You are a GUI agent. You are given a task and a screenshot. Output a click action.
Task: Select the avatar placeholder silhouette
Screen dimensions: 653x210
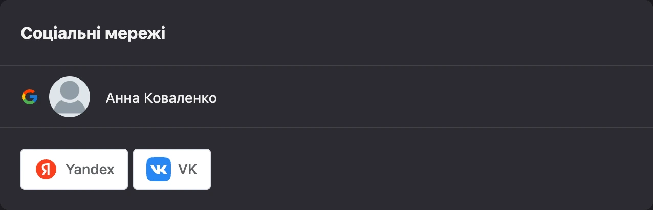pos(70,97)
